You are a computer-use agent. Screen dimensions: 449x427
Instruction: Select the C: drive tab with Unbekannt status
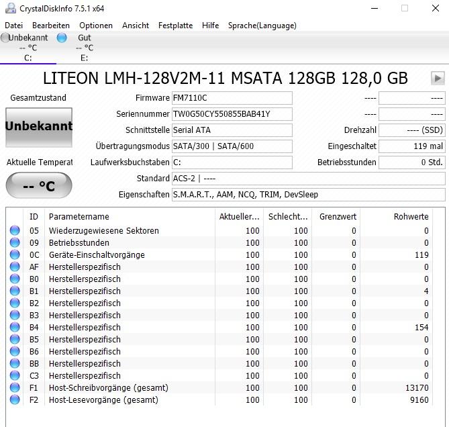(28, 48)
